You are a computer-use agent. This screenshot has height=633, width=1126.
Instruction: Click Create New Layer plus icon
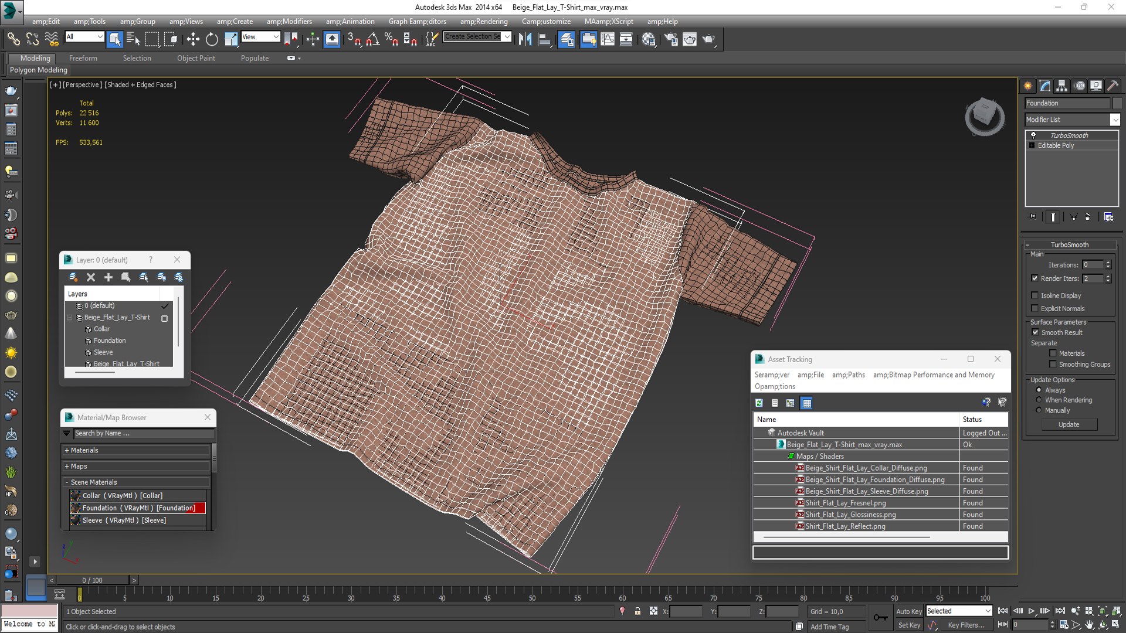[108, 277]
